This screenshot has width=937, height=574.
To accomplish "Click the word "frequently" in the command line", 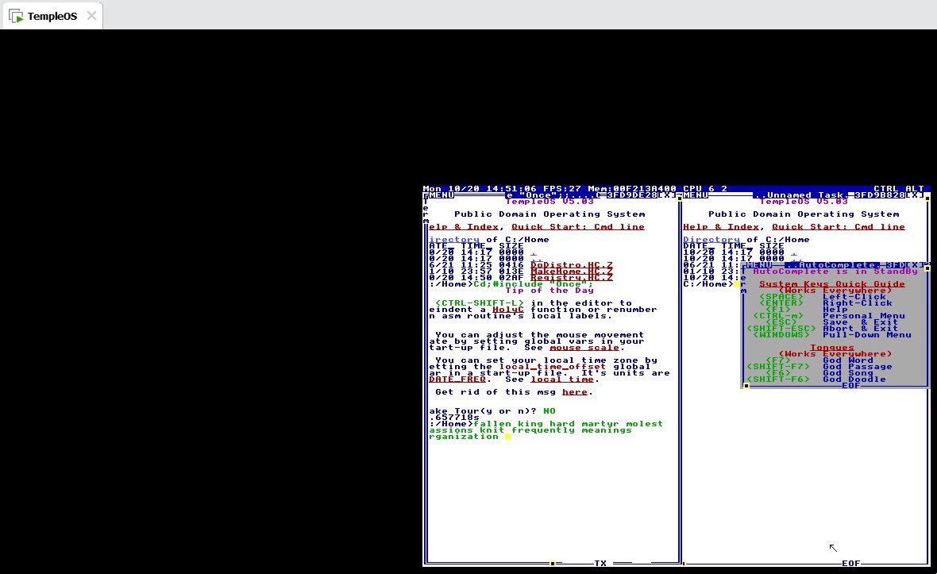I will click(542, 430).
